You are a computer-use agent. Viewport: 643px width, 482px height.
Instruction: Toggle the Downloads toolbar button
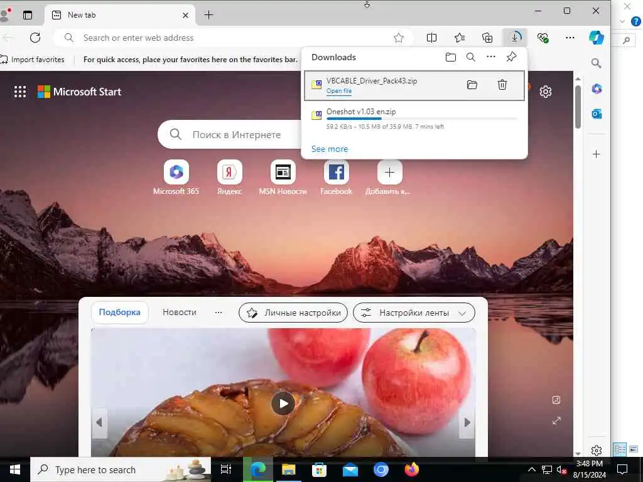click(515, 38)
